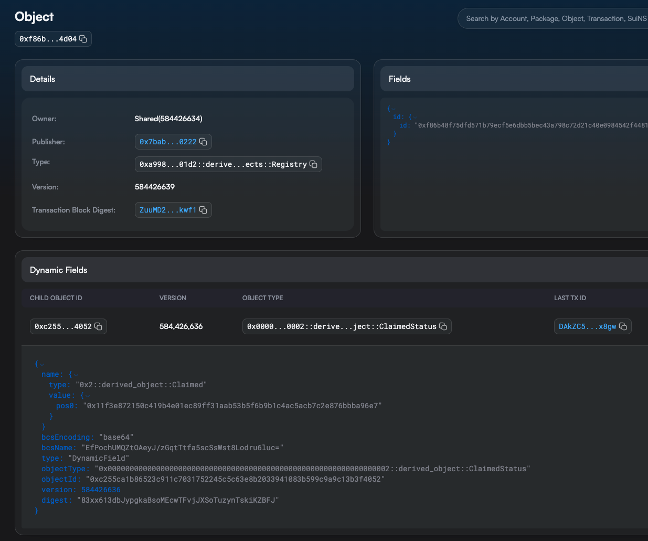This screenshot has height=541, width=648.
Task: Select the pos0 hash value
Action: pos(232,406)
